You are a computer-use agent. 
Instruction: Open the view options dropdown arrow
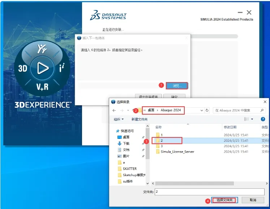(x=252, y=119)
